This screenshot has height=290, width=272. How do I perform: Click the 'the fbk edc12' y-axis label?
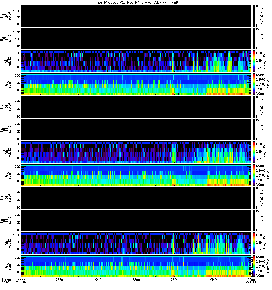7,243
